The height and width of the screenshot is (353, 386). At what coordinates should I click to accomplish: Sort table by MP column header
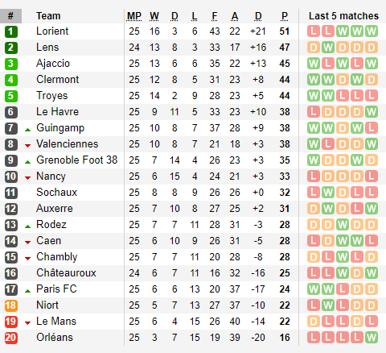coord(134,16)
